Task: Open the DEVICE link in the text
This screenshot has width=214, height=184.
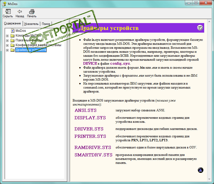Action: pyautogui.click(x=90, y=63)
